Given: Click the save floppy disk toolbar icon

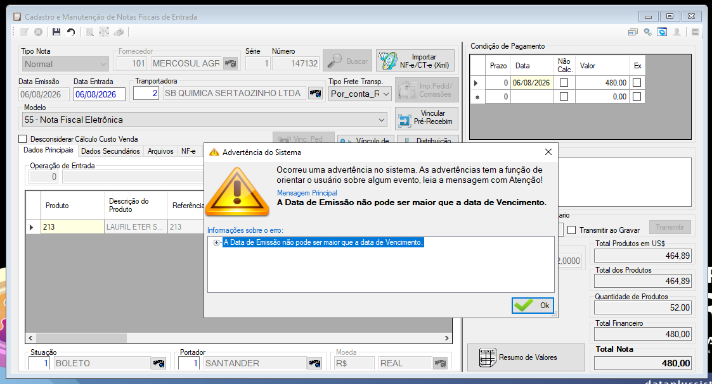Looking at the screenshot, I should (56, 32).
